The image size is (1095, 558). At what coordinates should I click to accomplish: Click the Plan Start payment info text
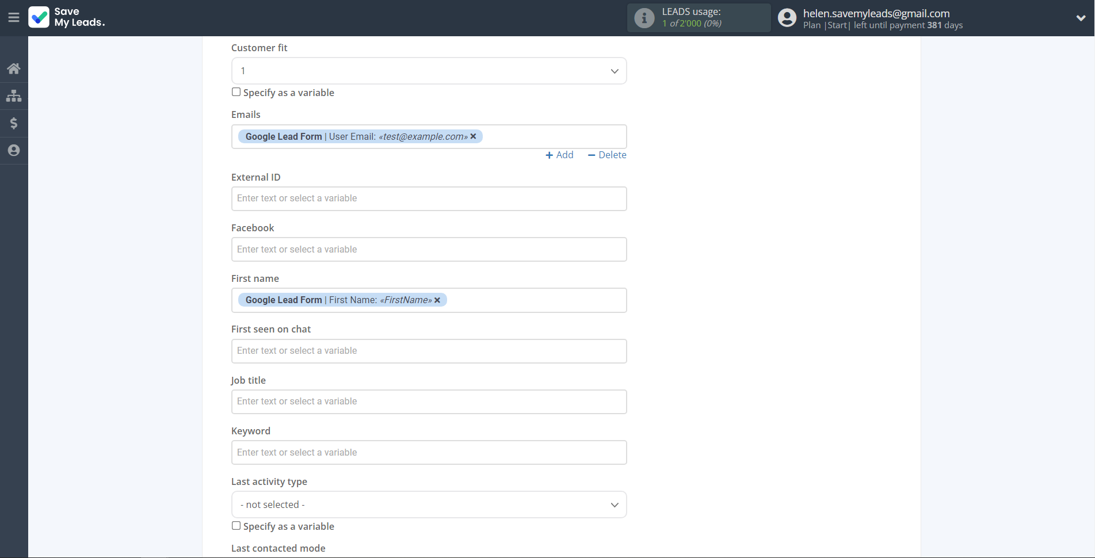883,25
